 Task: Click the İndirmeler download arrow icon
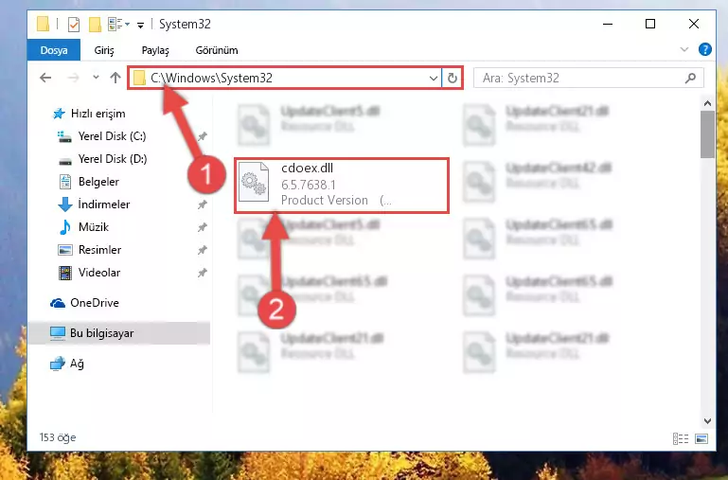tap(65, 204)
